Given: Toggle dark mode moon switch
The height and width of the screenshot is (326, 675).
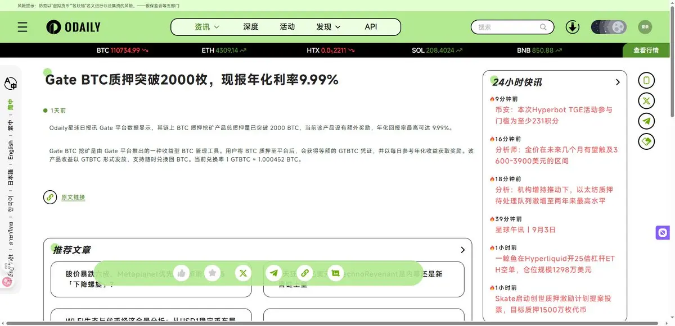Looking at the screenshot, I should coord(609,27).
